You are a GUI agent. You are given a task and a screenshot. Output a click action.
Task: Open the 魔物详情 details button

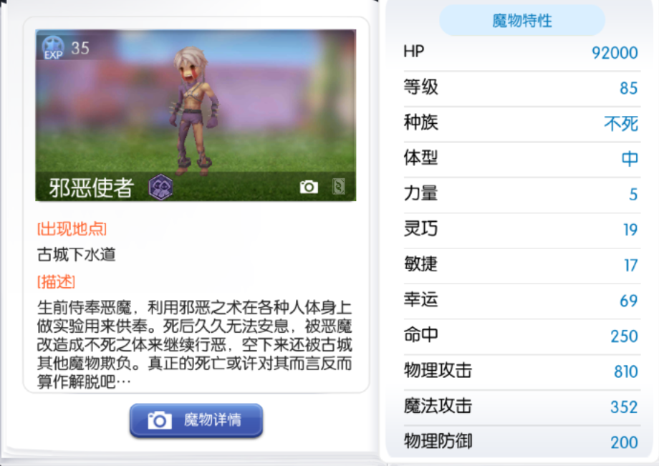click(196, 421)
